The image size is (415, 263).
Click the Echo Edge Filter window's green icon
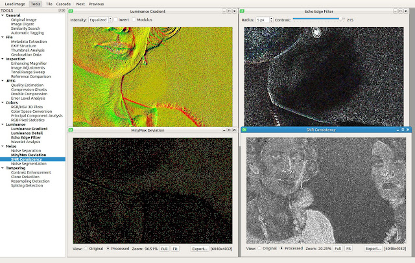click(x=242, y=11)
